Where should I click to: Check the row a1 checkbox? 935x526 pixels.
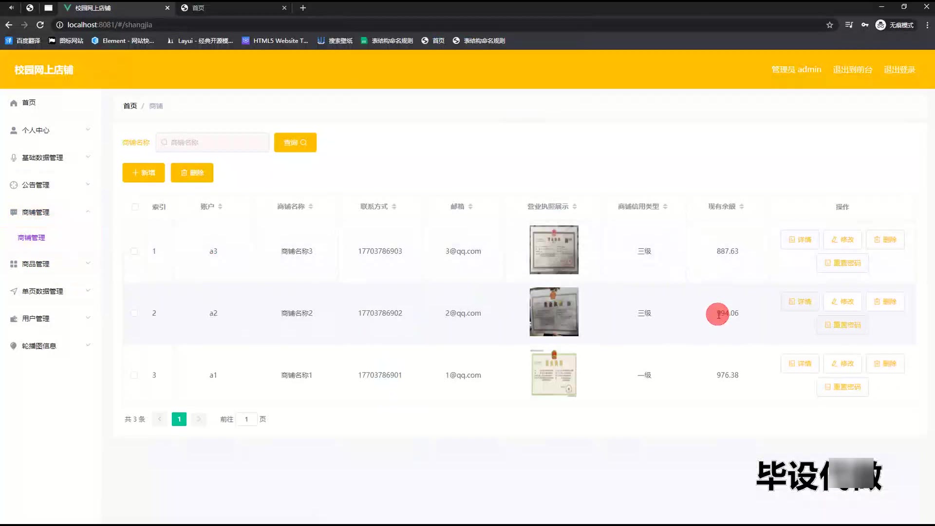coord(134,375)
